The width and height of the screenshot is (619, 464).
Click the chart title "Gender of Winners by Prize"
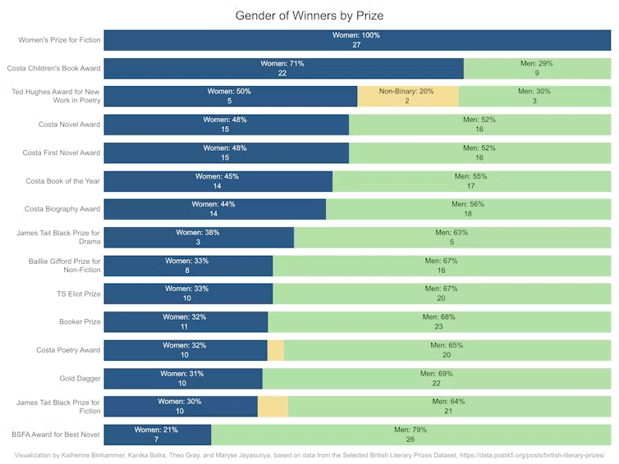click(x=309, y=16)
